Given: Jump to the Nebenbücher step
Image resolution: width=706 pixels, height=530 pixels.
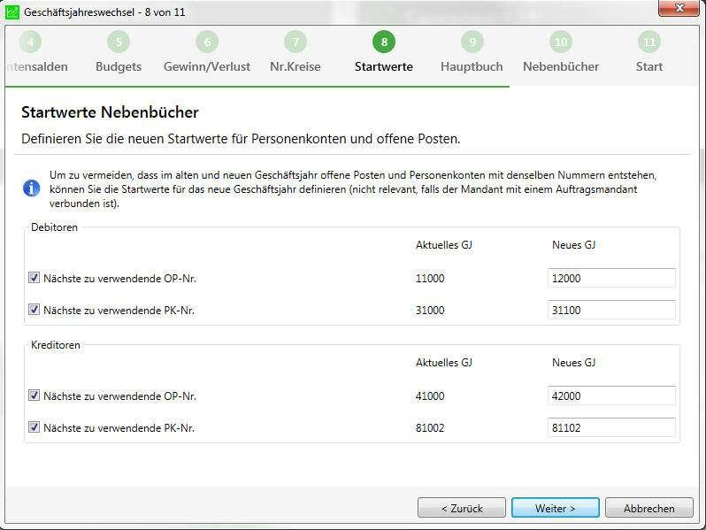Looking at the screenshot, I should click(561, 66).
